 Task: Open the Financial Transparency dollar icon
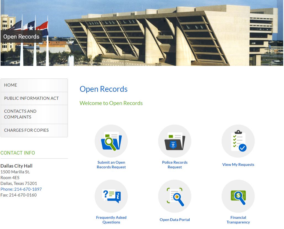238,196
